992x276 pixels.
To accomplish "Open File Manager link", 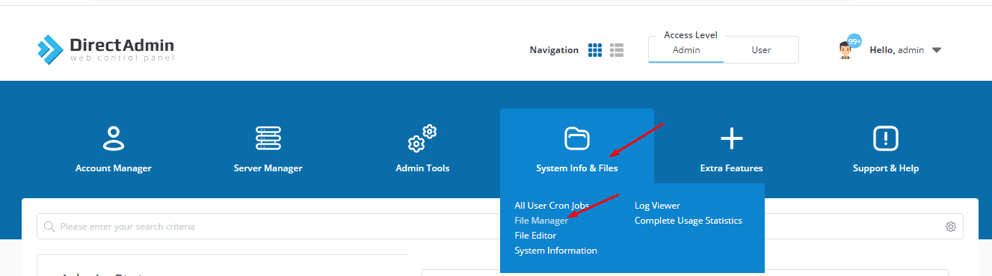I will [x=541, y=221].
